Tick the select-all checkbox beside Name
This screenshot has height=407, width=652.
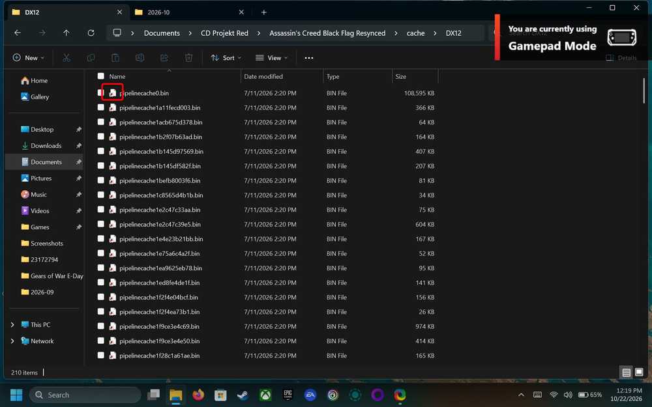click(100, 76)
